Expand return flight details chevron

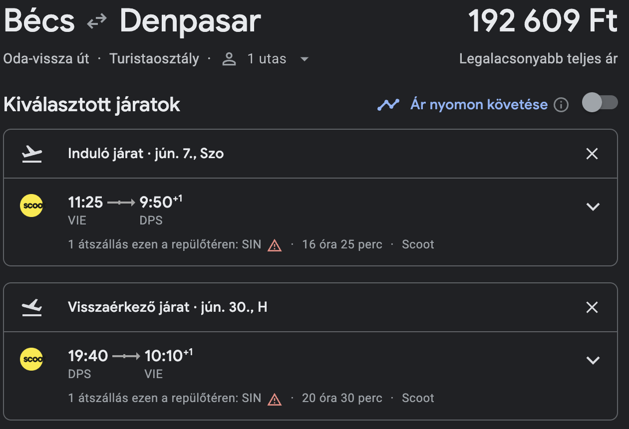tap(593, 360)
